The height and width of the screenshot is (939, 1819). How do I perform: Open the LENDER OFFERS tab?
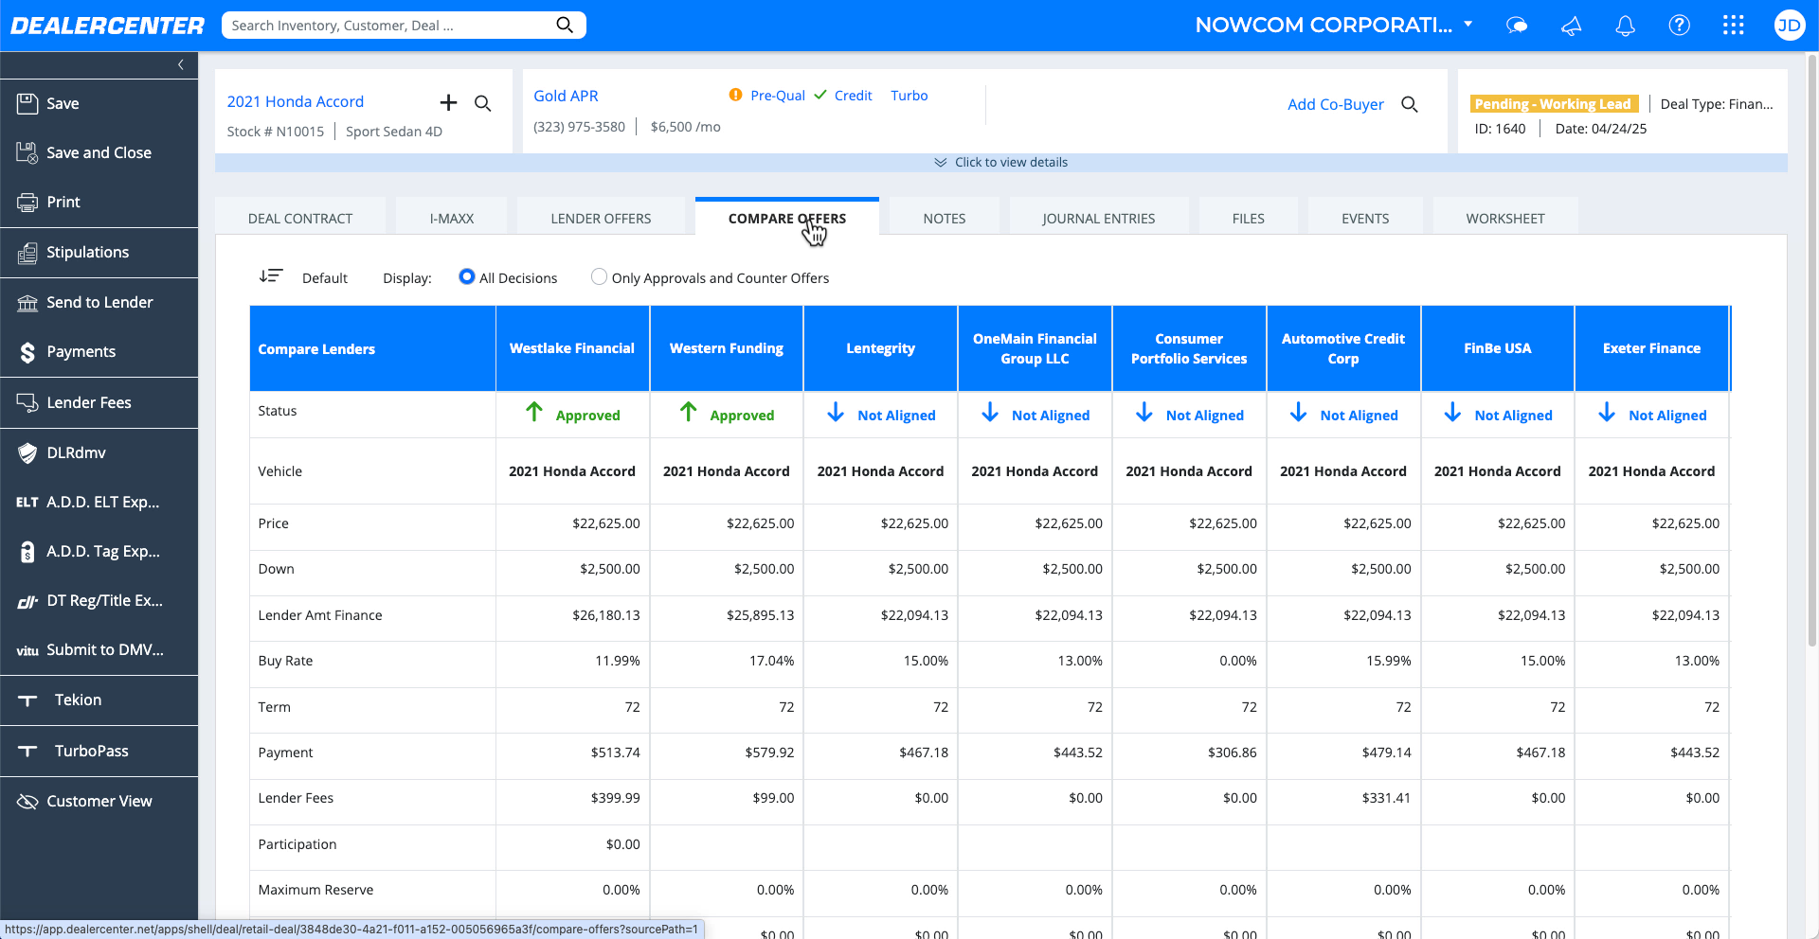[x=601, y=219]
